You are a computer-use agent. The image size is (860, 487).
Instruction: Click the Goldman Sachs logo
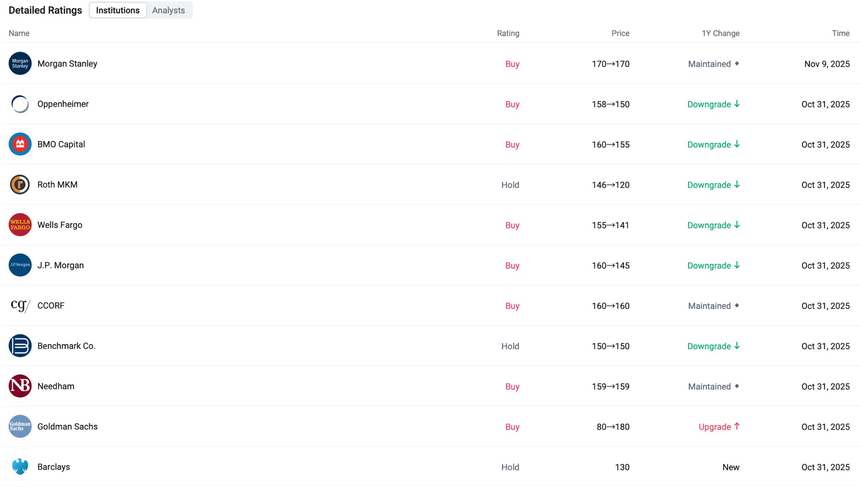tap(20, 426)
